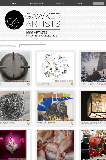Click the Gawker Artists title text
Screen dimensions: 106x160
pyautogui.click(x=43, y=20)
